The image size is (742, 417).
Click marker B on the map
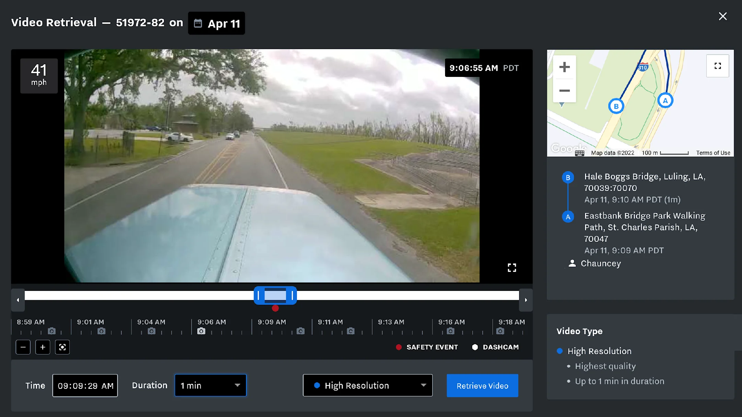616,106
